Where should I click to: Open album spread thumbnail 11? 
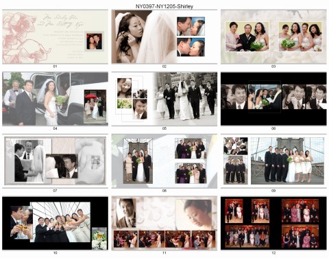(164, 223)
